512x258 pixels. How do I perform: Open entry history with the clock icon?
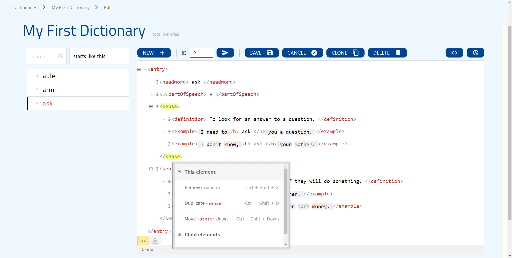pos(475,53)
